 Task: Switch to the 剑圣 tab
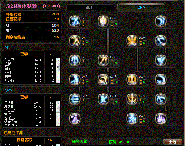(x=141, y=7)
